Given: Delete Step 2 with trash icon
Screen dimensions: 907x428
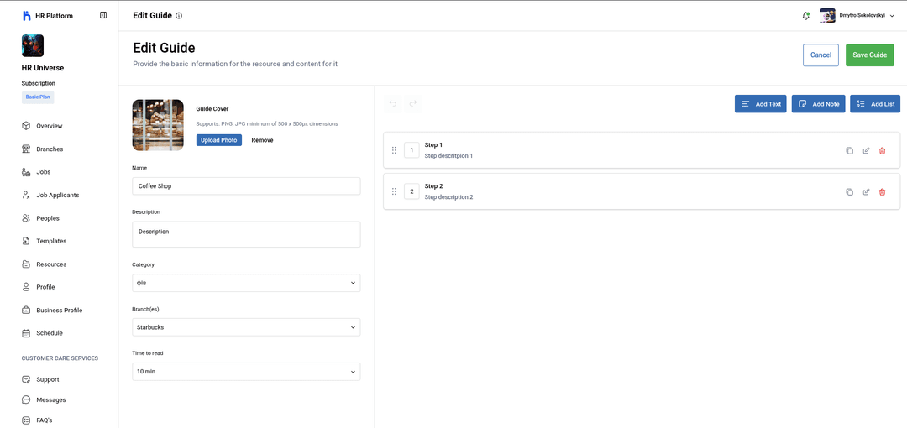Looking at the screenshot, I should coord(882,192).
